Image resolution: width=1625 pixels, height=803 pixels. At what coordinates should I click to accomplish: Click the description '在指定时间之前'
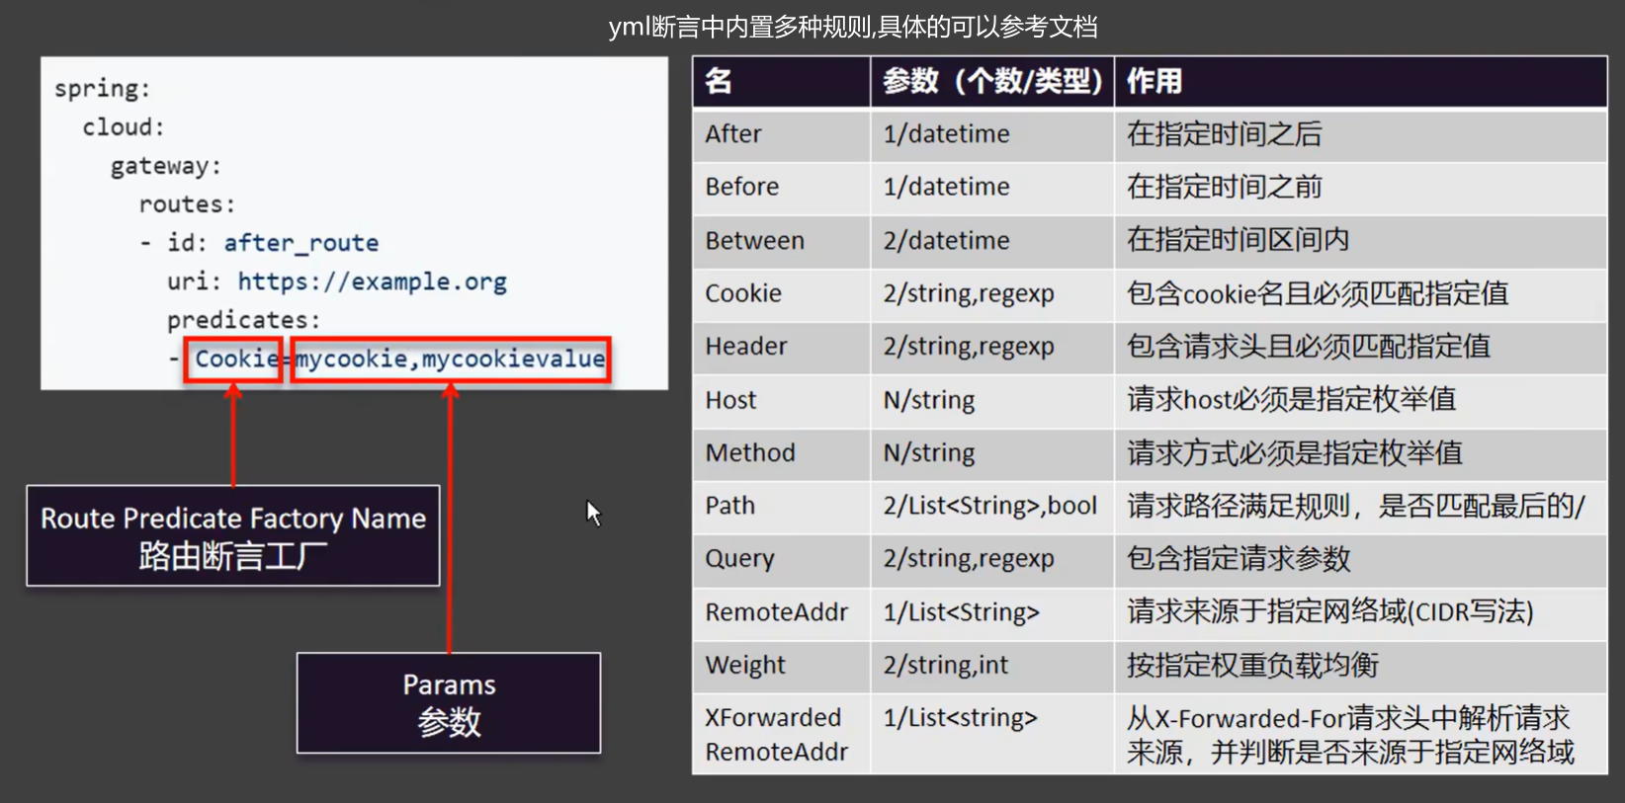click(1224, 188)
